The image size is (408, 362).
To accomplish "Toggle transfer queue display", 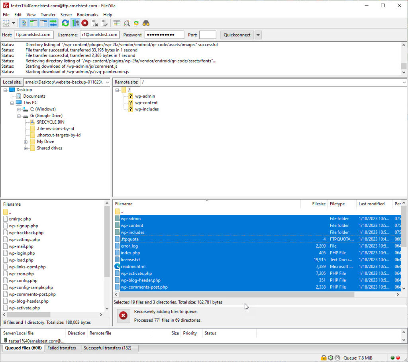I will point(53,23).
